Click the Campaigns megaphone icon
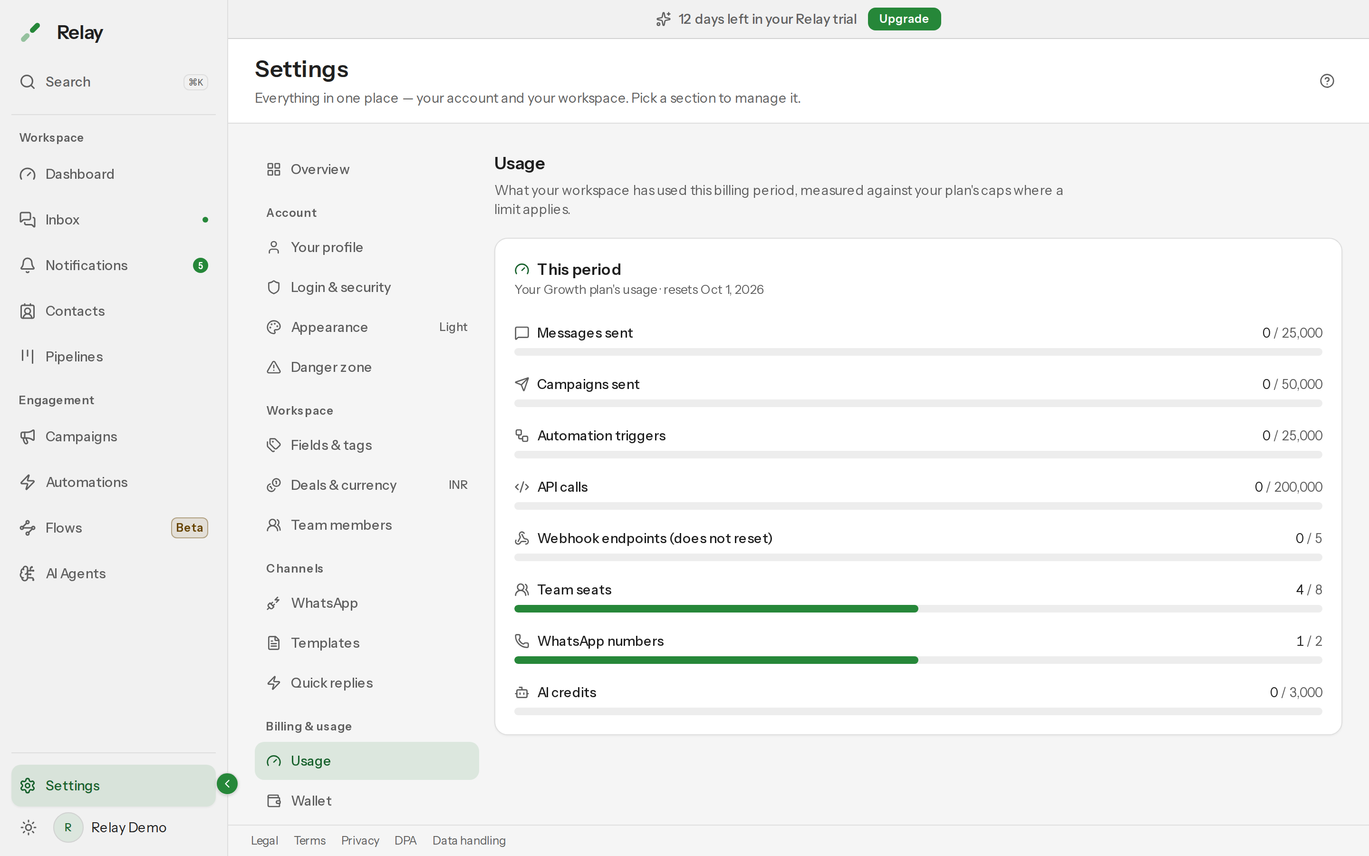The height and width of the screenshot is (856, 1369). pos(27,437)
